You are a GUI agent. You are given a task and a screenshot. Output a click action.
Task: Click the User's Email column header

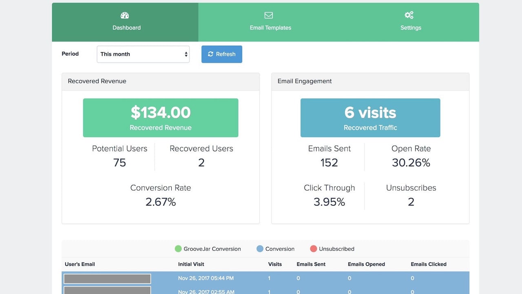80,264
